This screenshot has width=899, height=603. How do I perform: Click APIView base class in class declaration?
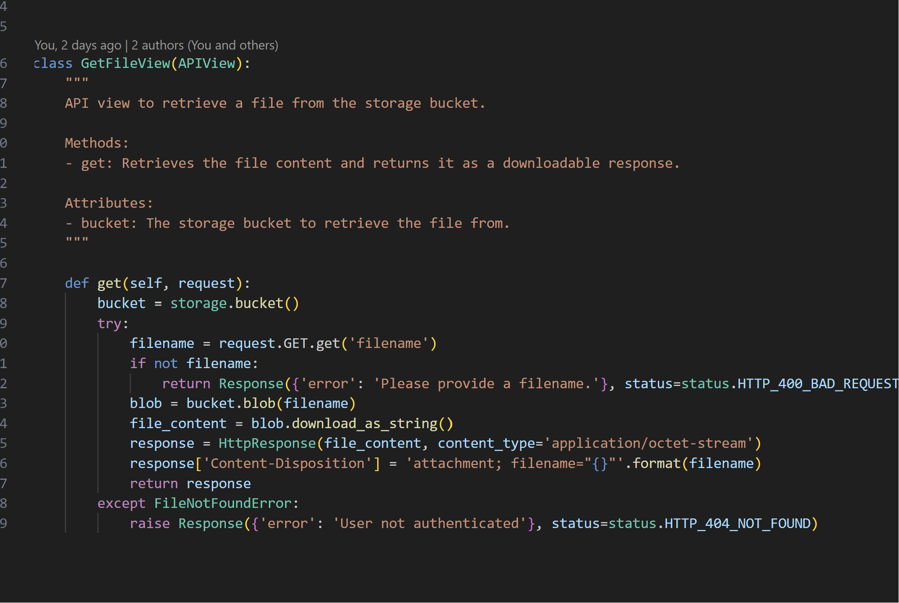tap(207, 64)
